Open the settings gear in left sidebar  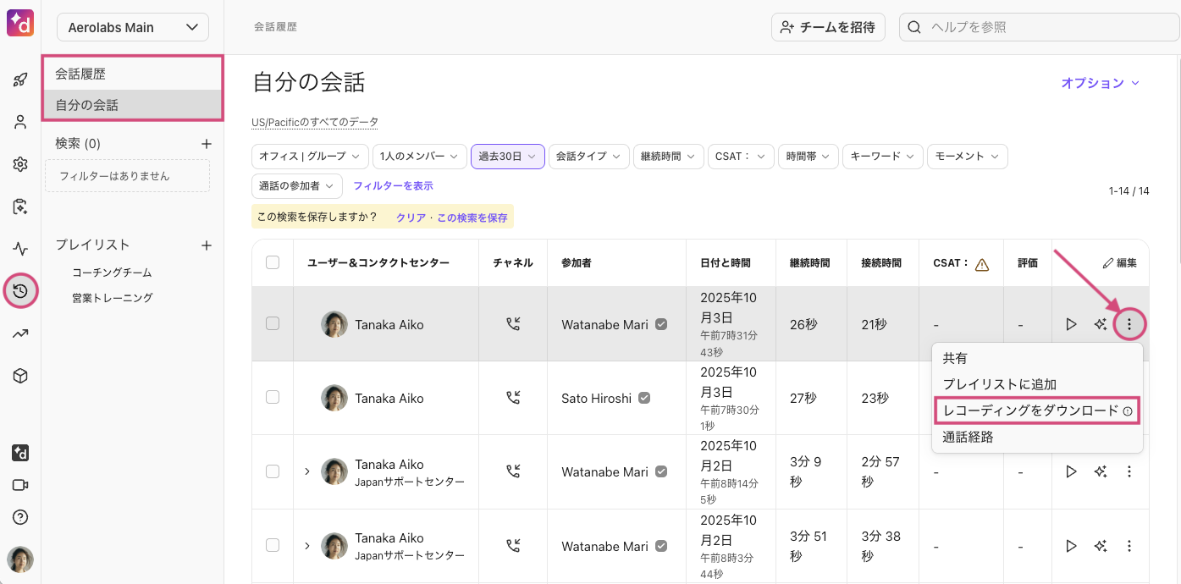coord(20,164)
